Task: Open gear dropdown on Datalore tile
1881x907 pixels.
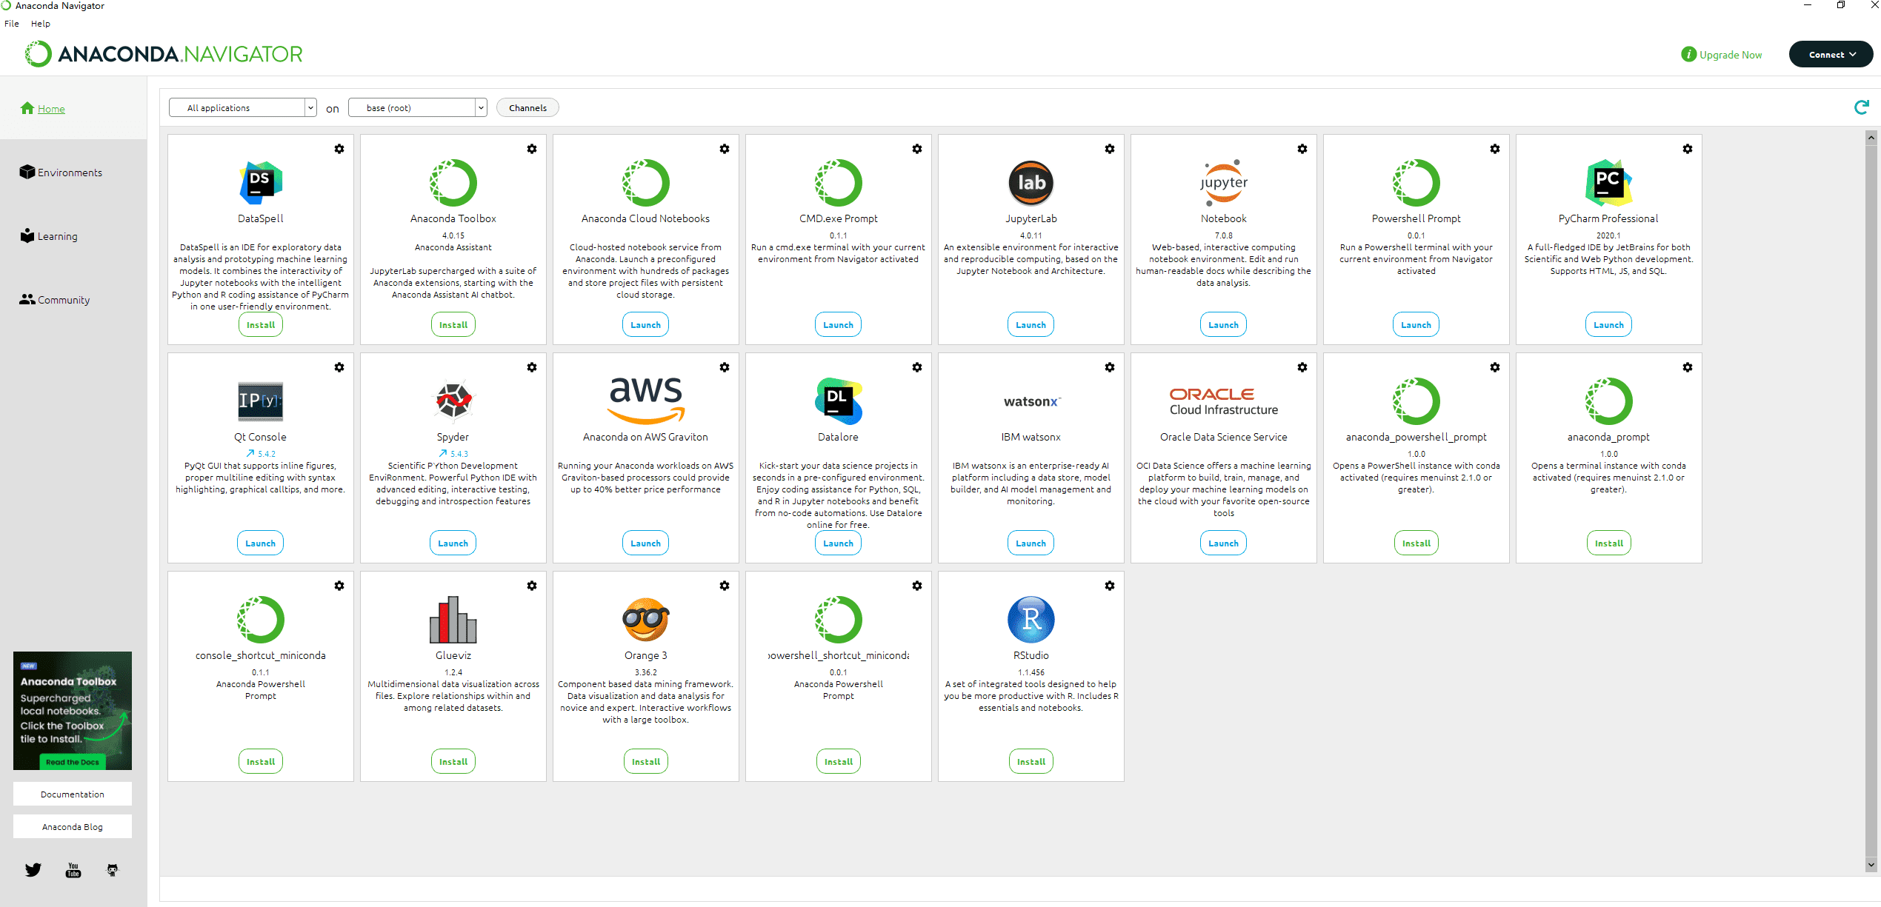Action: 917,367
